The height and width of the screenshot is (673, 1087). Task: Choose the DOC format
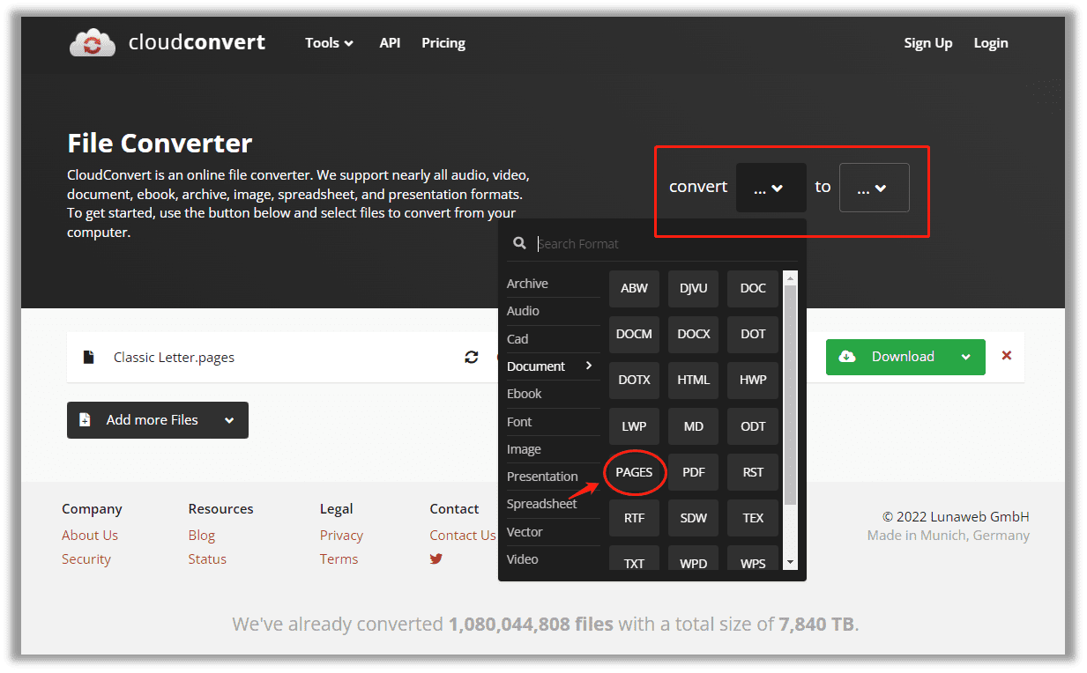pyautogui.click(x=753, y=288)
